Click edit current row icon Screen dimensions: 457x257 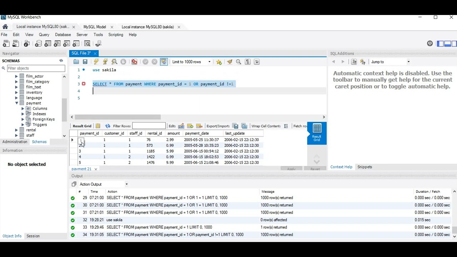coord(181,126)
